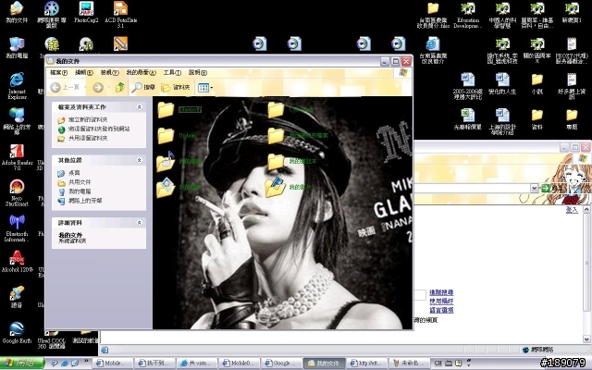This screenshot has height=370, width=592.
Task: Switch to the 未命名 taskbar window button
Action: (x=409, y=364)
